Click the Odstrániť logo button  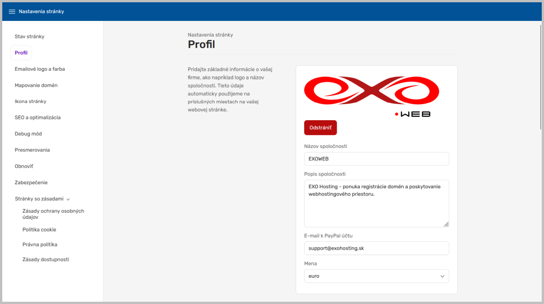click(x=321, y=127)
